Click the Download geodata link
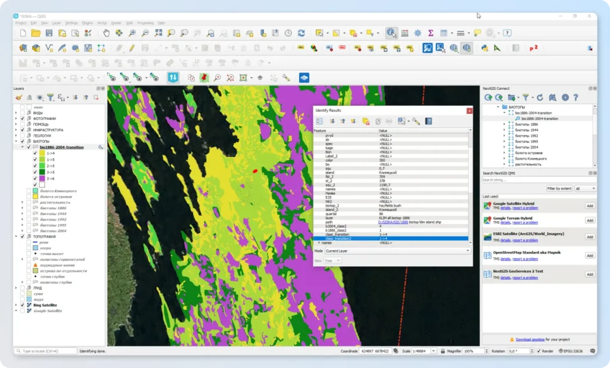The height and width of the screenshot is (368, 610). (x=530, y=339)
